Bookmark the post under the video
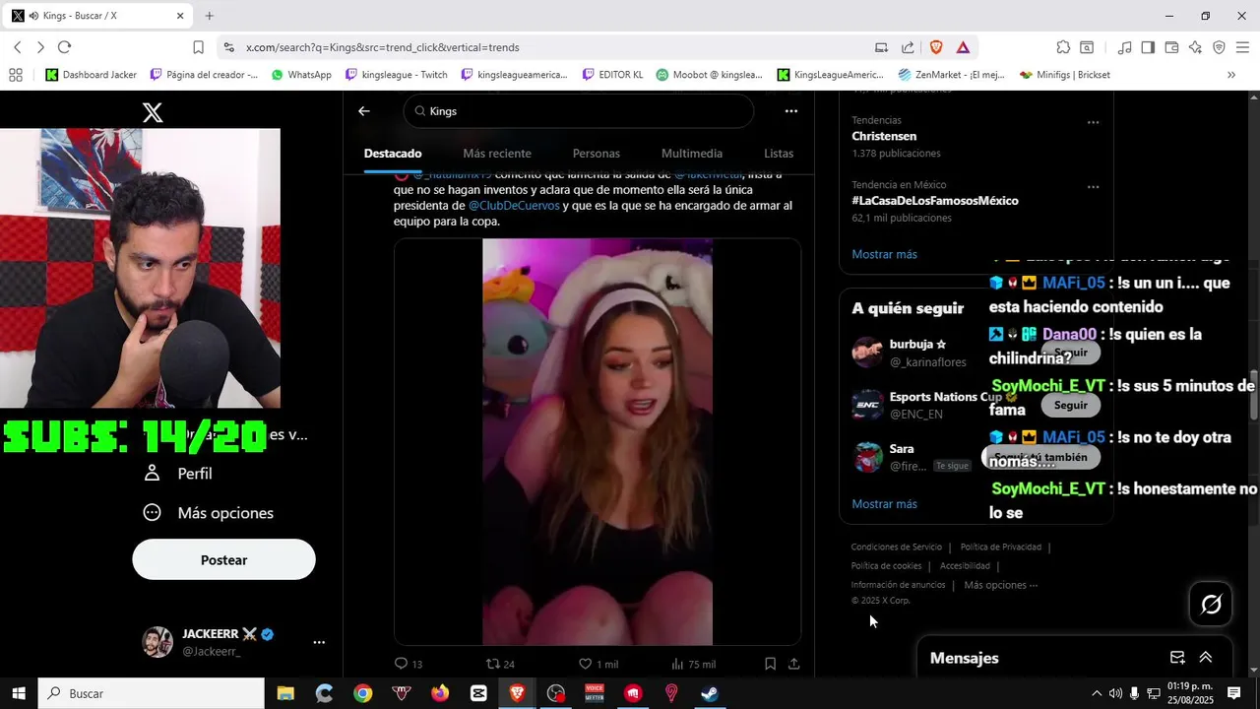Screen dimensions: 1260x709 tap(770, 664)
